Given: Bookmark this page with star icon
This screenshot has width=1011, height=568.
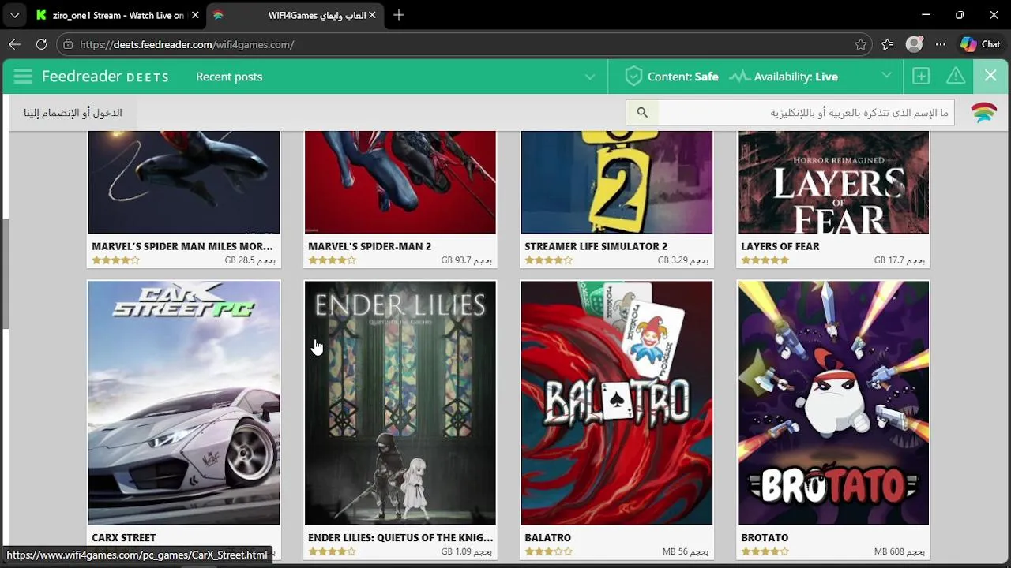Looking at the screenshot, I should (861, 44).
